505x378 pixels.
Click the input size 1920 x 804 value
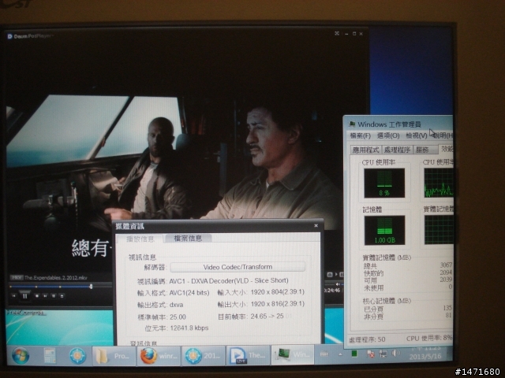coord(277,292)
